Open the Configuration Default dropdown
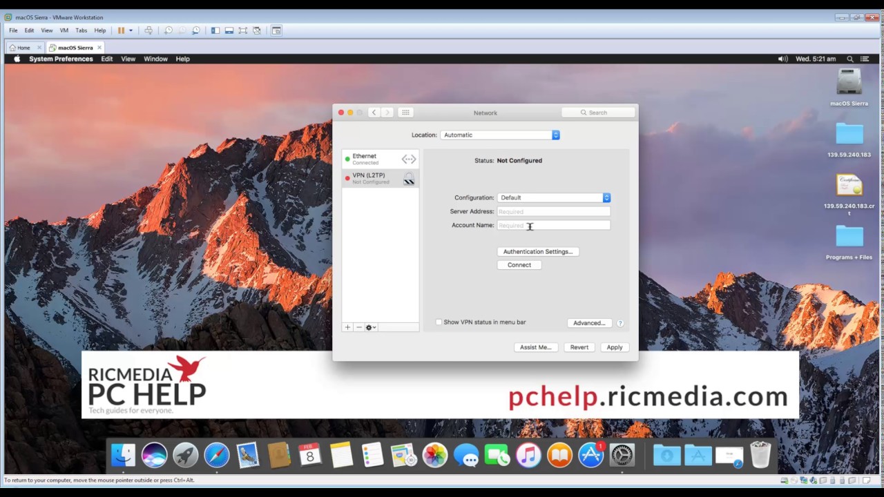Viewport: 884px width, 497px height. (x=554, y=197)
